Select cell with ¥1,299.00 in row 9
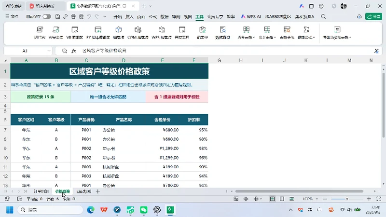The height and width of the screenshot is (217, 386). [163, 149]
